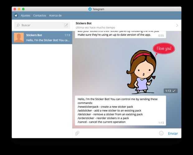
Task: Open the Stickers Bot conversation in chat list
Action: pyautogui.click(x=42, y=38)
